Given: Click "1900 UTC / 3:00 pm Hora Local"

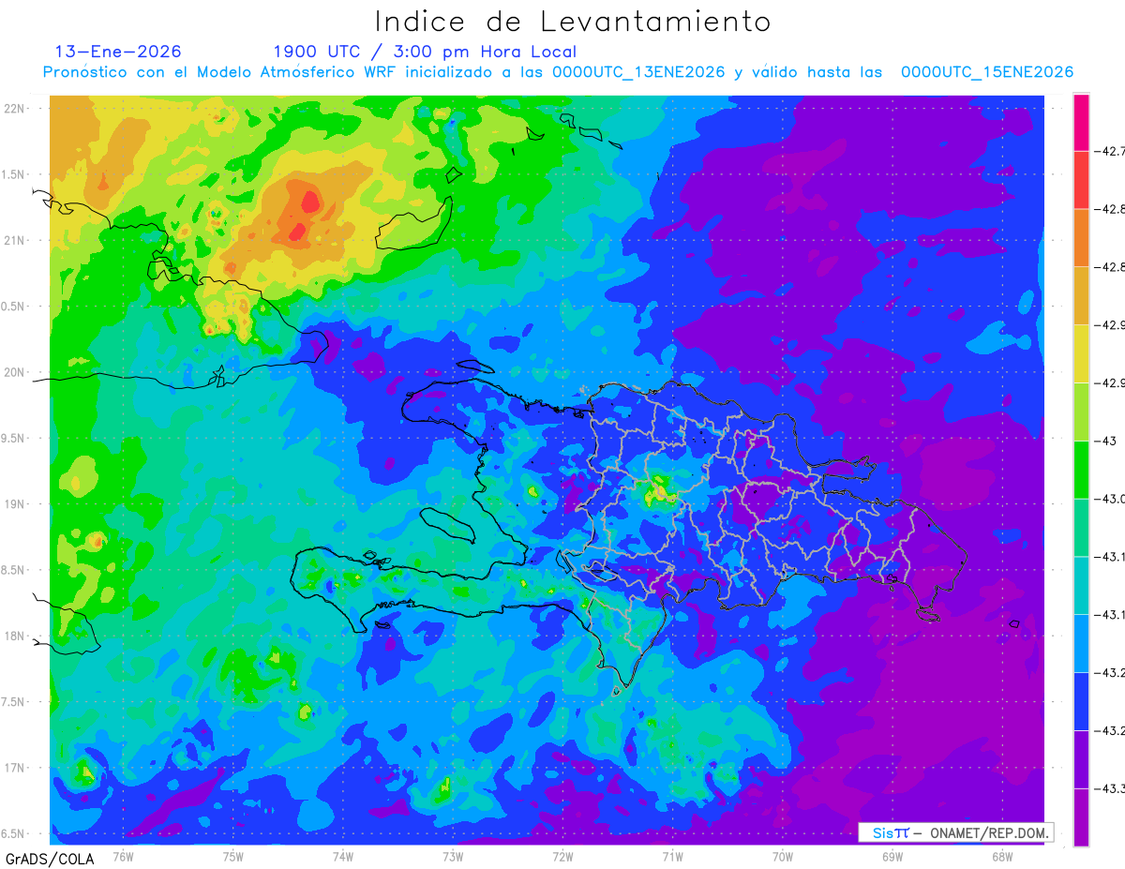Looking at the screenshot, I should point(425,52).
